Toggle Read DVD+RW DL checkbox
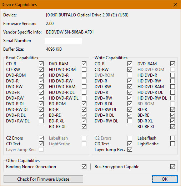This screenshot has width=181, height=186. [41, 121]
